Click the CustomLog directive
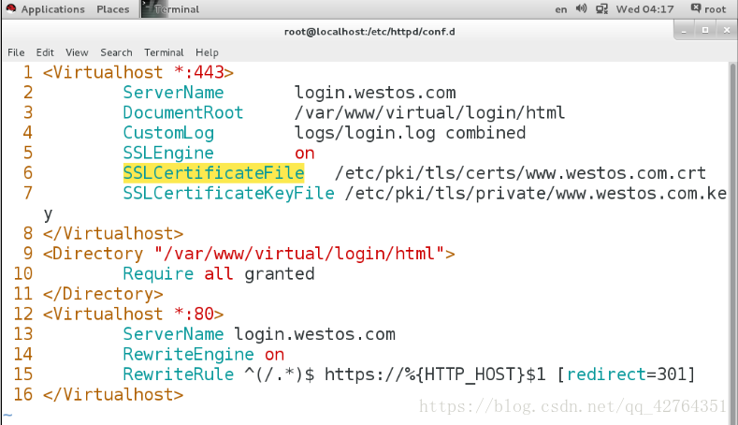Screen dimensions: 738x425 (168, 133)
